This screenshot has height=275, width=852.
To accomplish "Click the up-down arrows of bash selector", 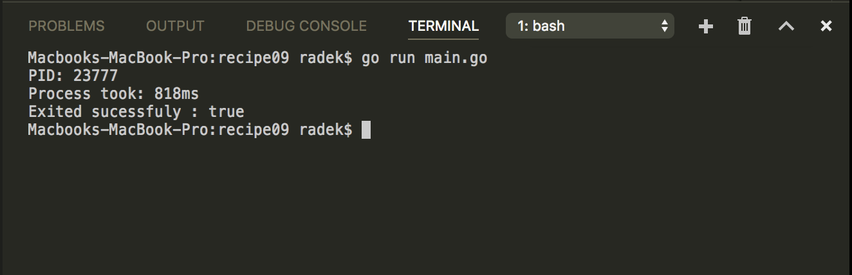I will (665, 26).
